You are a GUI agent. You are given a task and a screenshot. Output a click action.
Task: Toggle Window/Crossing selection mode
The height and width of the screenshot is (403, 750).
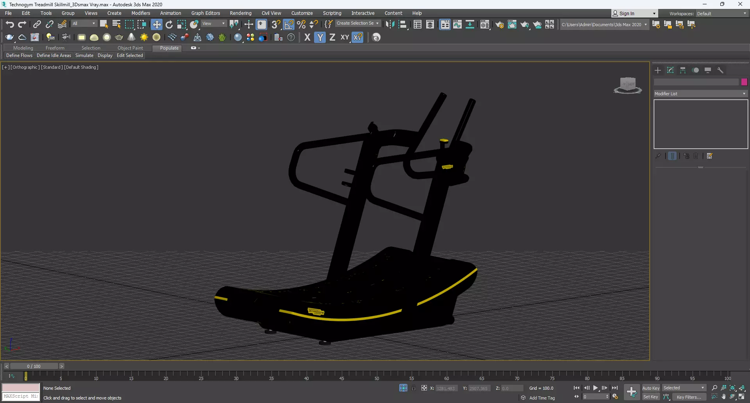141,25
